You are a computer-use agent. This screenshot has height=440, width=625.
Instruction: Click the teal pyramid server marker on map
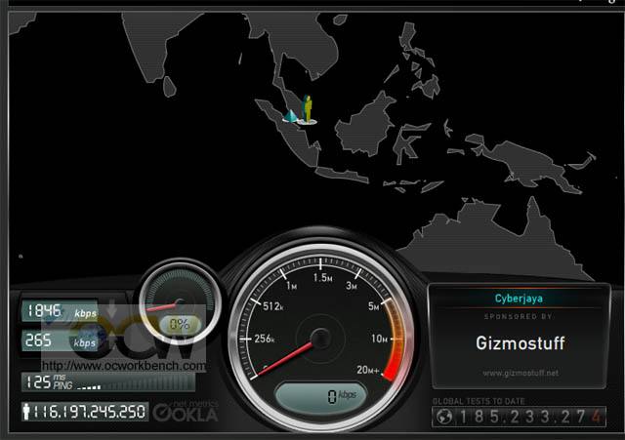(291, 116)
